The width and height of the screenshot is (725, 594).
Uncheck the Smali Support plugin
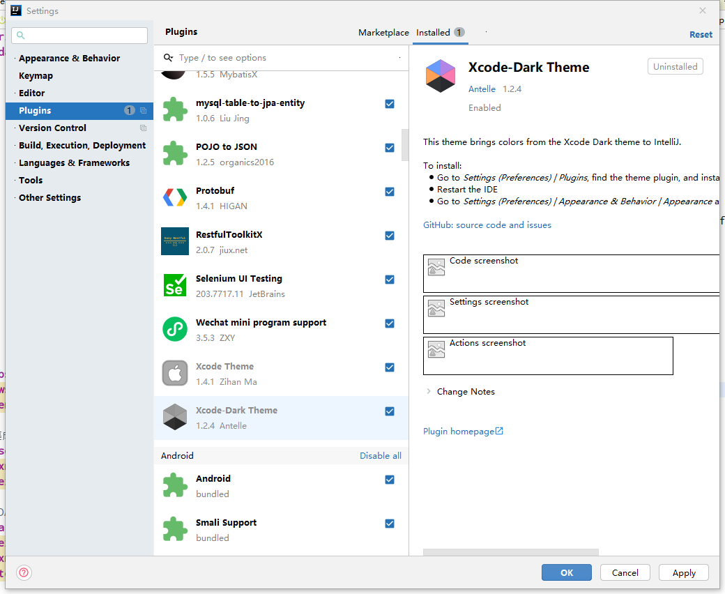(x=390, y=524)
